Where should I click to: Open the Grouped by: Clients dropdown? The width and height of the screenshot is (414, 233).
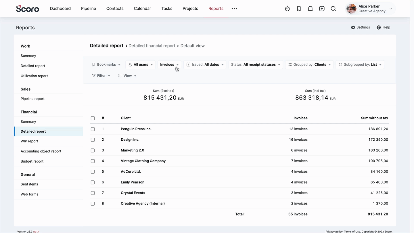[x=309, y=64]
